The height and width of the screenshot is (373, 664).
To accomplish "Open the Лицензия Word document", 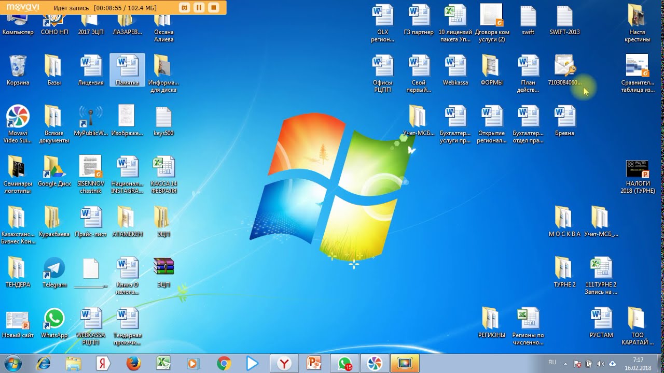I will [91, 70].
